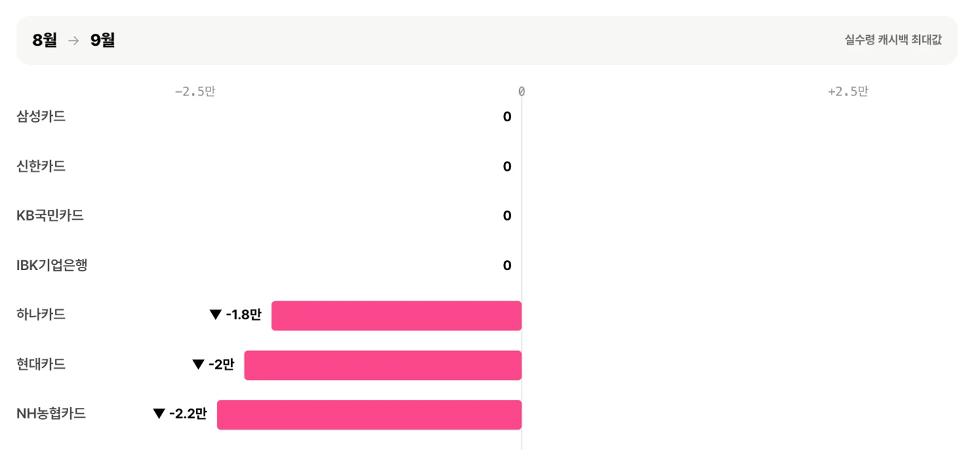Select the IBK기업은행 row label
This screenshot has width=980, height=476.
click(x=52, y=265)
